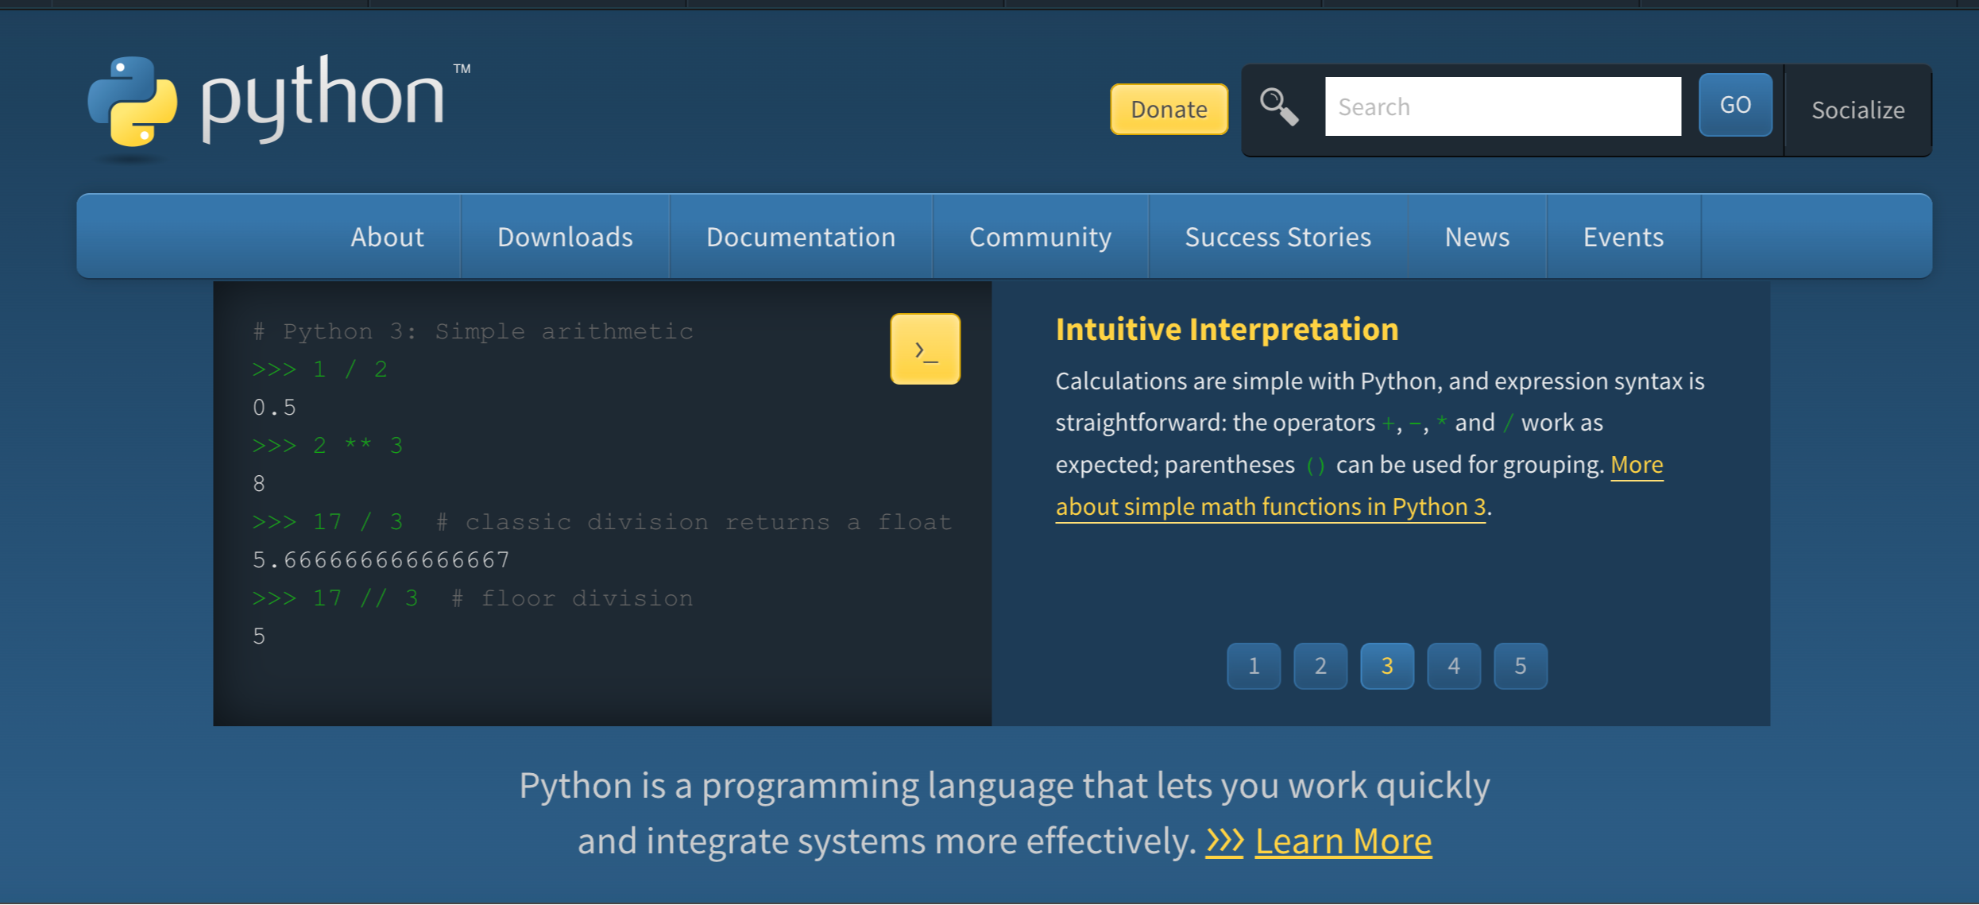Open the News menu item
This screenshot has height=905, width=1979.
(x=1477, y=237)
